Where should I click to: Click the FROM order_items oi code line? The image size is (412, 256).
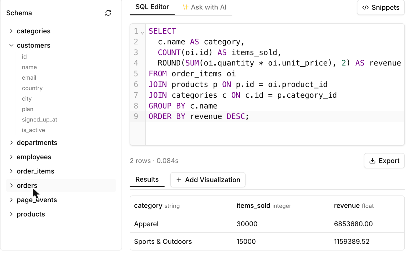[192, 73]
